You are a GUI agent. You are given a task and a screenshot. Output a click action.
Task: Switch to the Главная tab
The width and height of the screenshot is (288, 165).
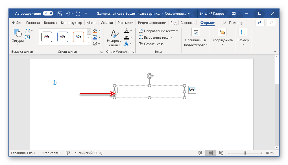pyautogui.click(x=33, y=23)
